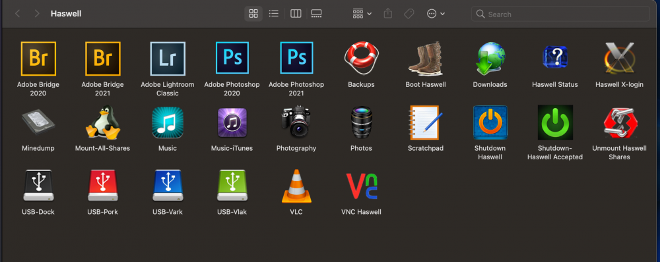660x262 pixels.
Task: Click the Adobe Photoshop 2021 icon
Action: pos(296,58)
